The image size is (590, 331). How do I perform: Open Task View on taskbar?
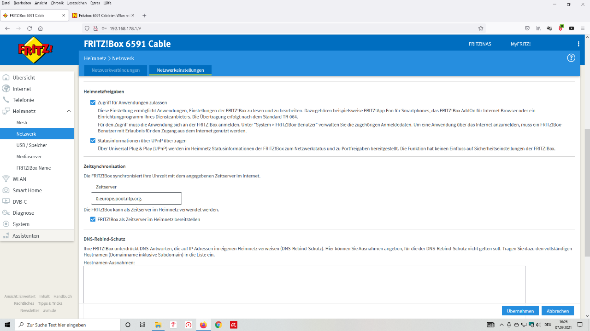tap(143, 325)
